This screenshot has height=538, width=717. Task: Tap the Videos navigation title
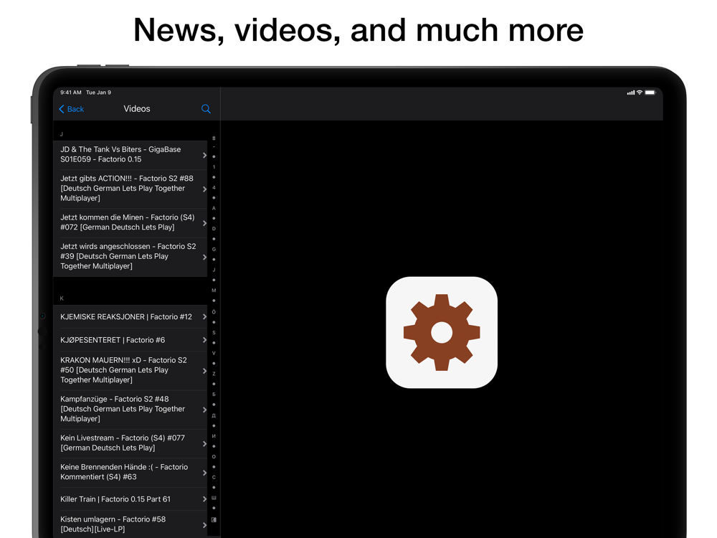point(137,109)
